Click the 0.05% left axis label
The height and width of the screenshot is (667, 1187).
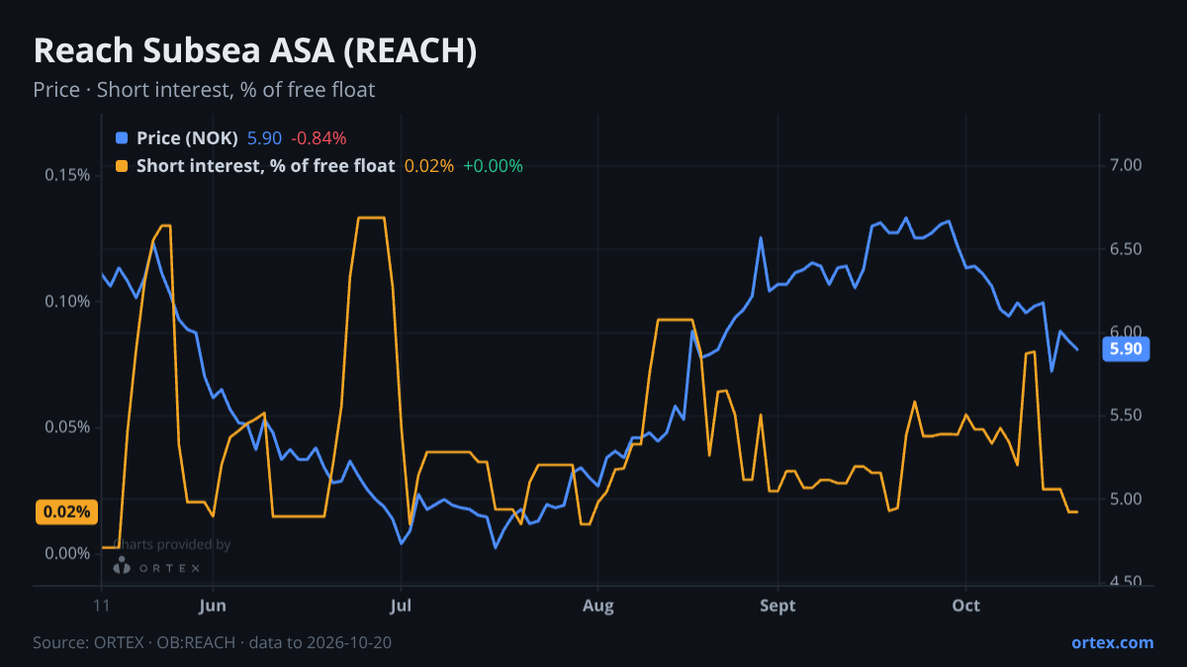pyautogui.click(x=68, y=427)
